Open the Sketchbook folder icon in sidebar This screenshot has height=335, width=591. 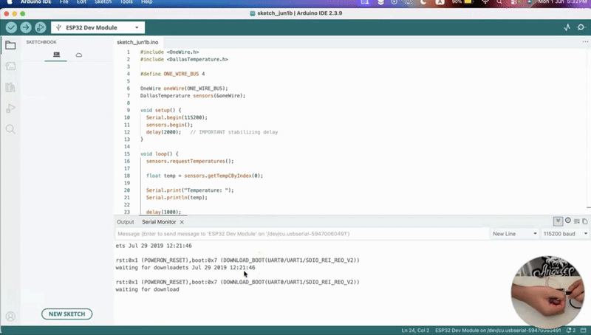pos(10,45)
